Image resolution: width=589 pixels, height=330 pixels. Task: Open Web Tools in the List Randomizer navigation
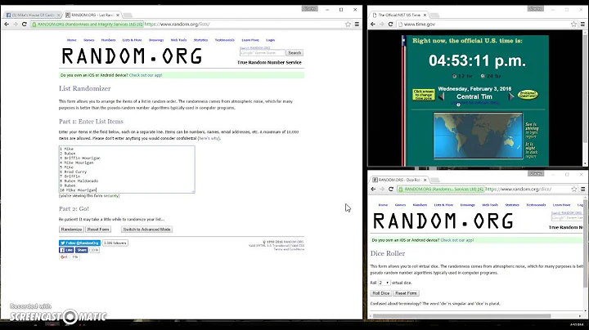tap(178, 40)
